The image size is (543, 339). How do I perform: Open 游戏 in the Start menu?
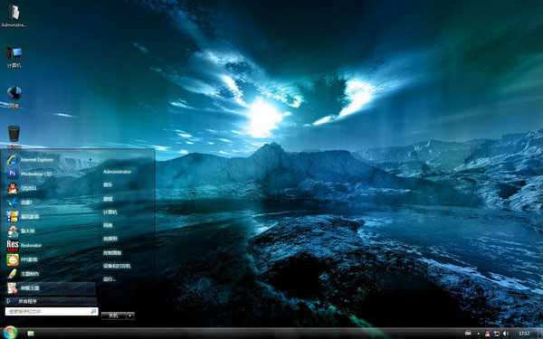108,199
